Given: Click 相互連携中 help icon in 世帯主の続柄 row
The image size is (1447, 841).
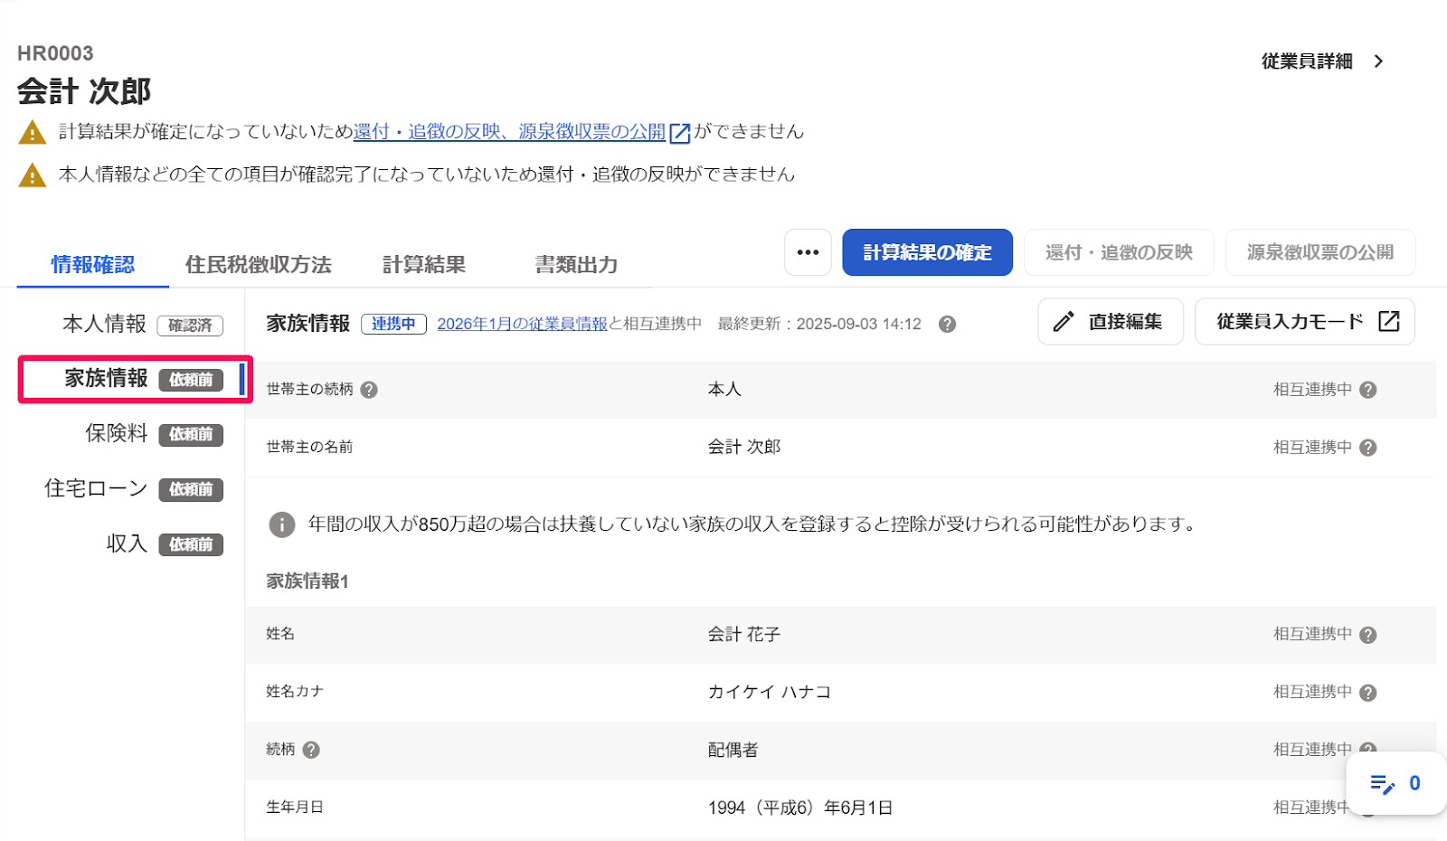Looking at the screenshot, I should [1367, 390].
